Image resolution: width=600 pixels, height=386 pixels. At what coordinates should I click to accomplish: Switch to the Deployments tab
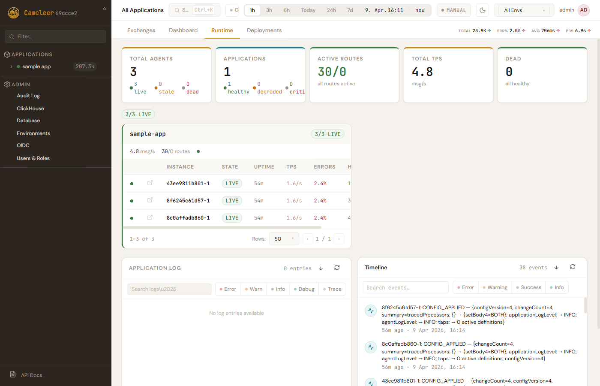coord(264,30)
